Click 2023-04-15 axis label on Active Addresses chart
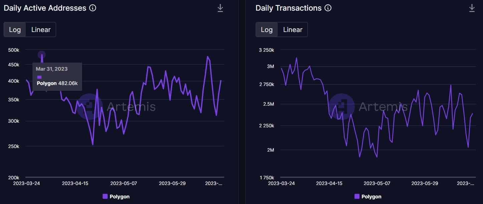This screenshot has height=204, width=483. (75, 183)
